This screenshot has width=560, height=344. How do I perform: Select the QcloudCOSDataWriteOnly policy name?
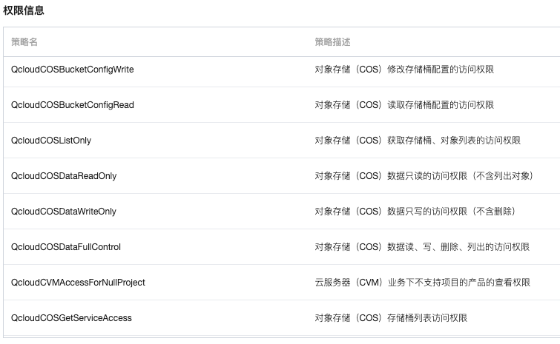(64, 212)
